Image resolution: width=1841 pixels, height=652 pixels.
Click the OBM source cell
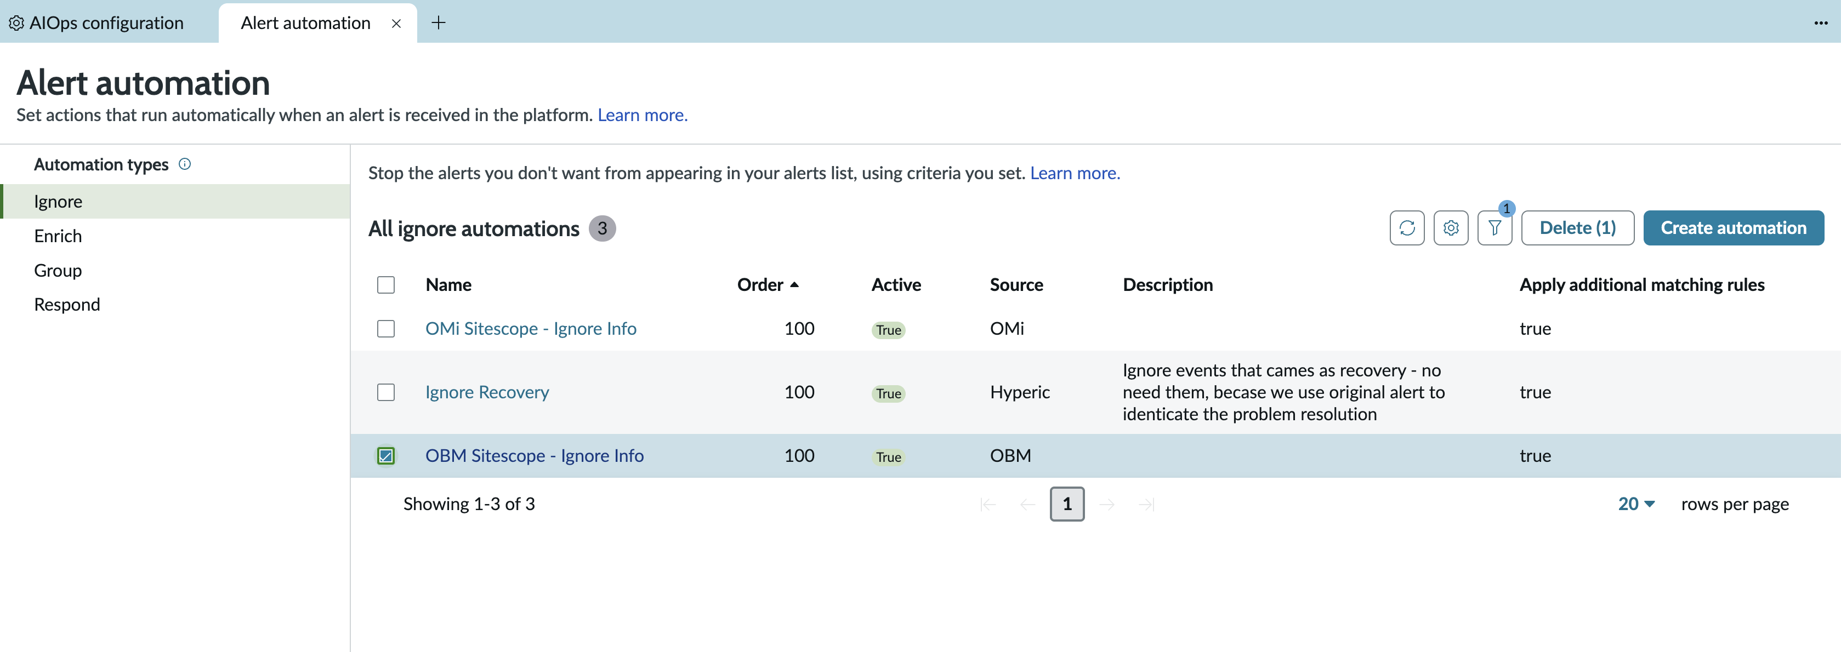[1010, 456]
